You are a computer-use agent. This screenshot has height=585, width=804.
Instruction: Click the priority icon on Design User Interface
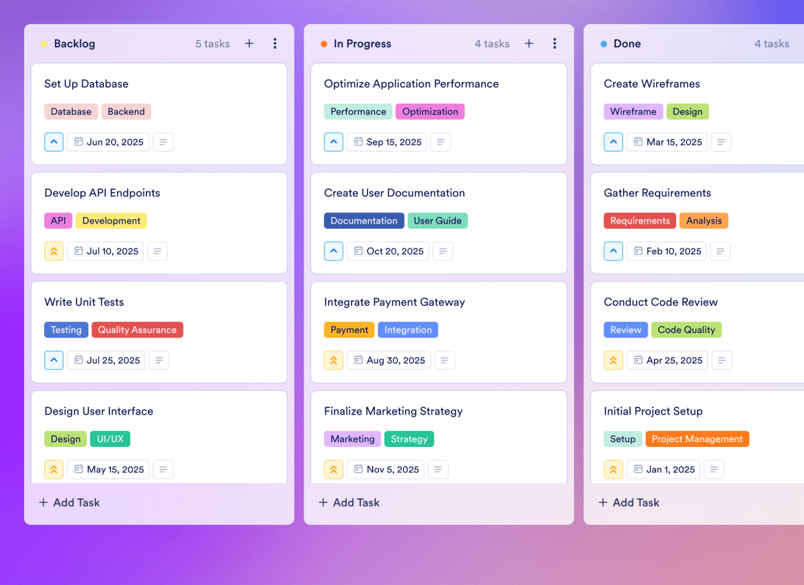(54, 469)
